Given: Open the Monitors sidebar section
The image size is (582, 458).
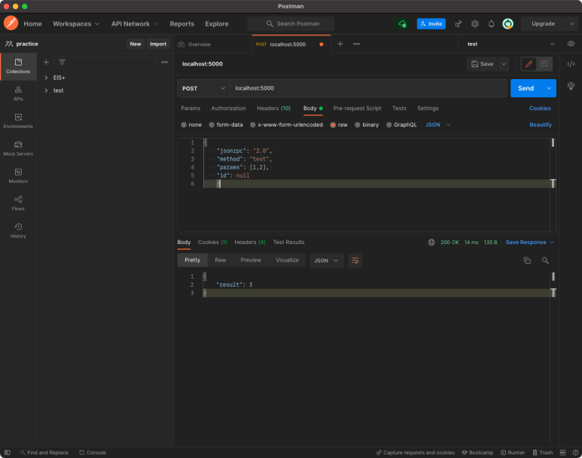Looking at the screenshot, I should pos(18,176).
